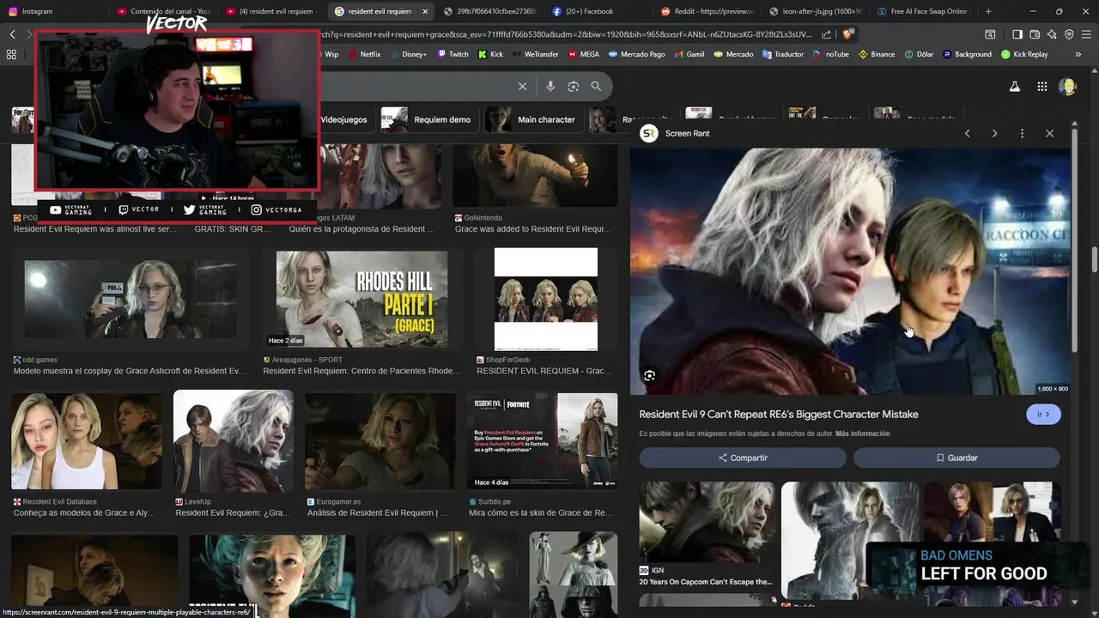Select the Requiem demo filter chip
This screenshot has width=1099, height=618.
[x=428, y=119]
